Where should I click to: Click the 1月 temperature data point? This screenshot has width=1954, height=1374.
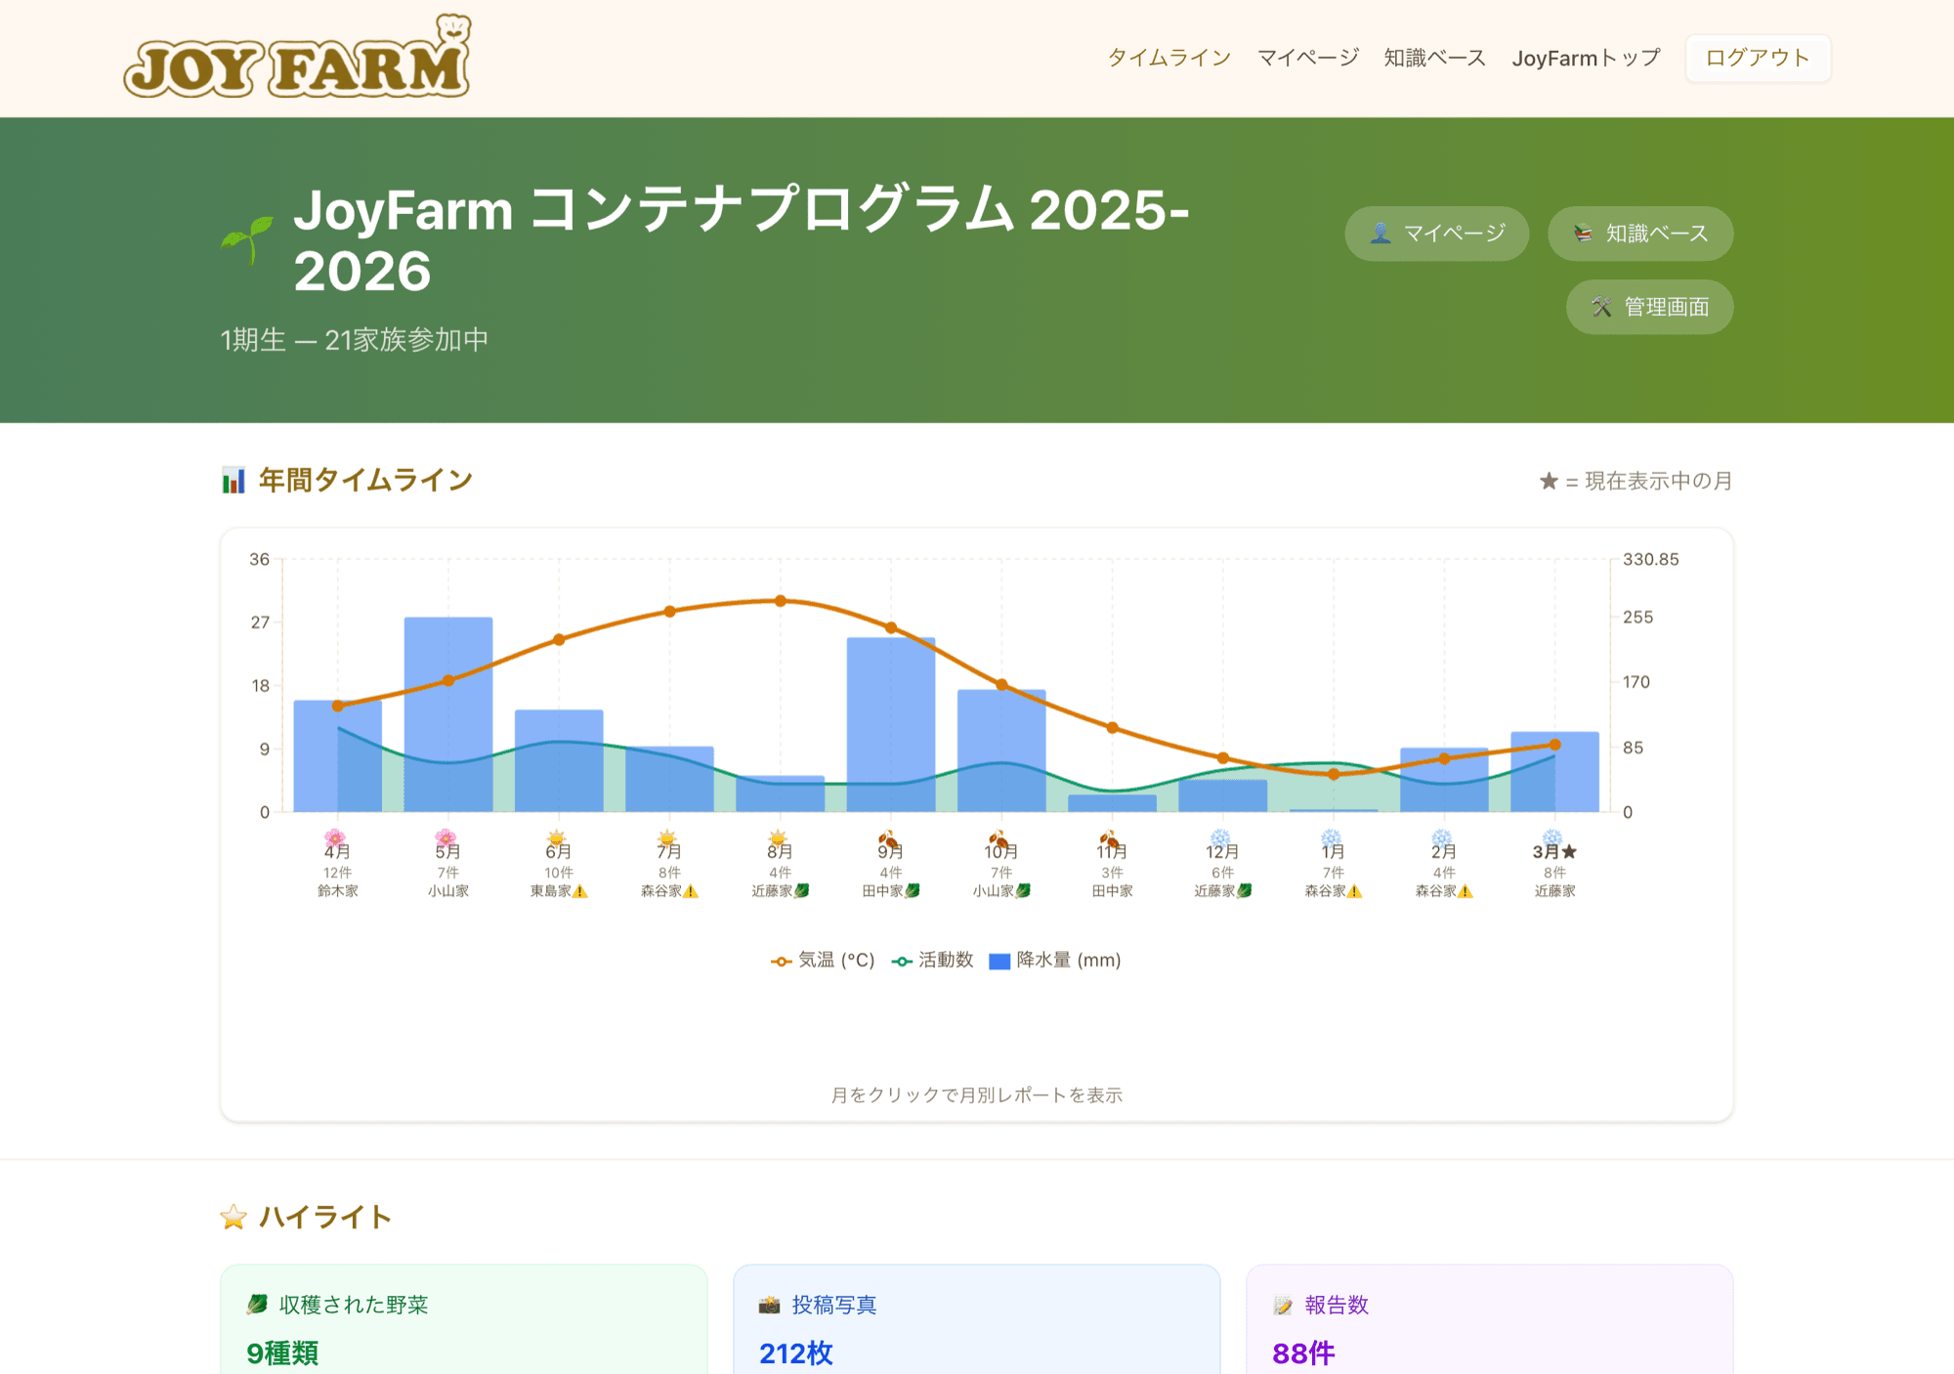click(x=1334, y=774)
